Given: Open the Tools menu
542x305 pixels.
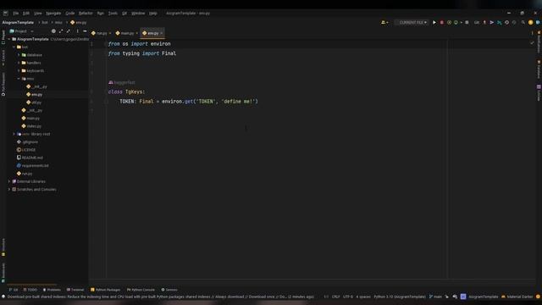Looking at the screenshot, I should pyautogui.click(x=113, y=14).
